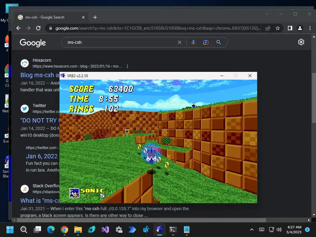The image size is (316, 237).
Task: Open Hexacorn result options menu
Action: tap(127, 66)
